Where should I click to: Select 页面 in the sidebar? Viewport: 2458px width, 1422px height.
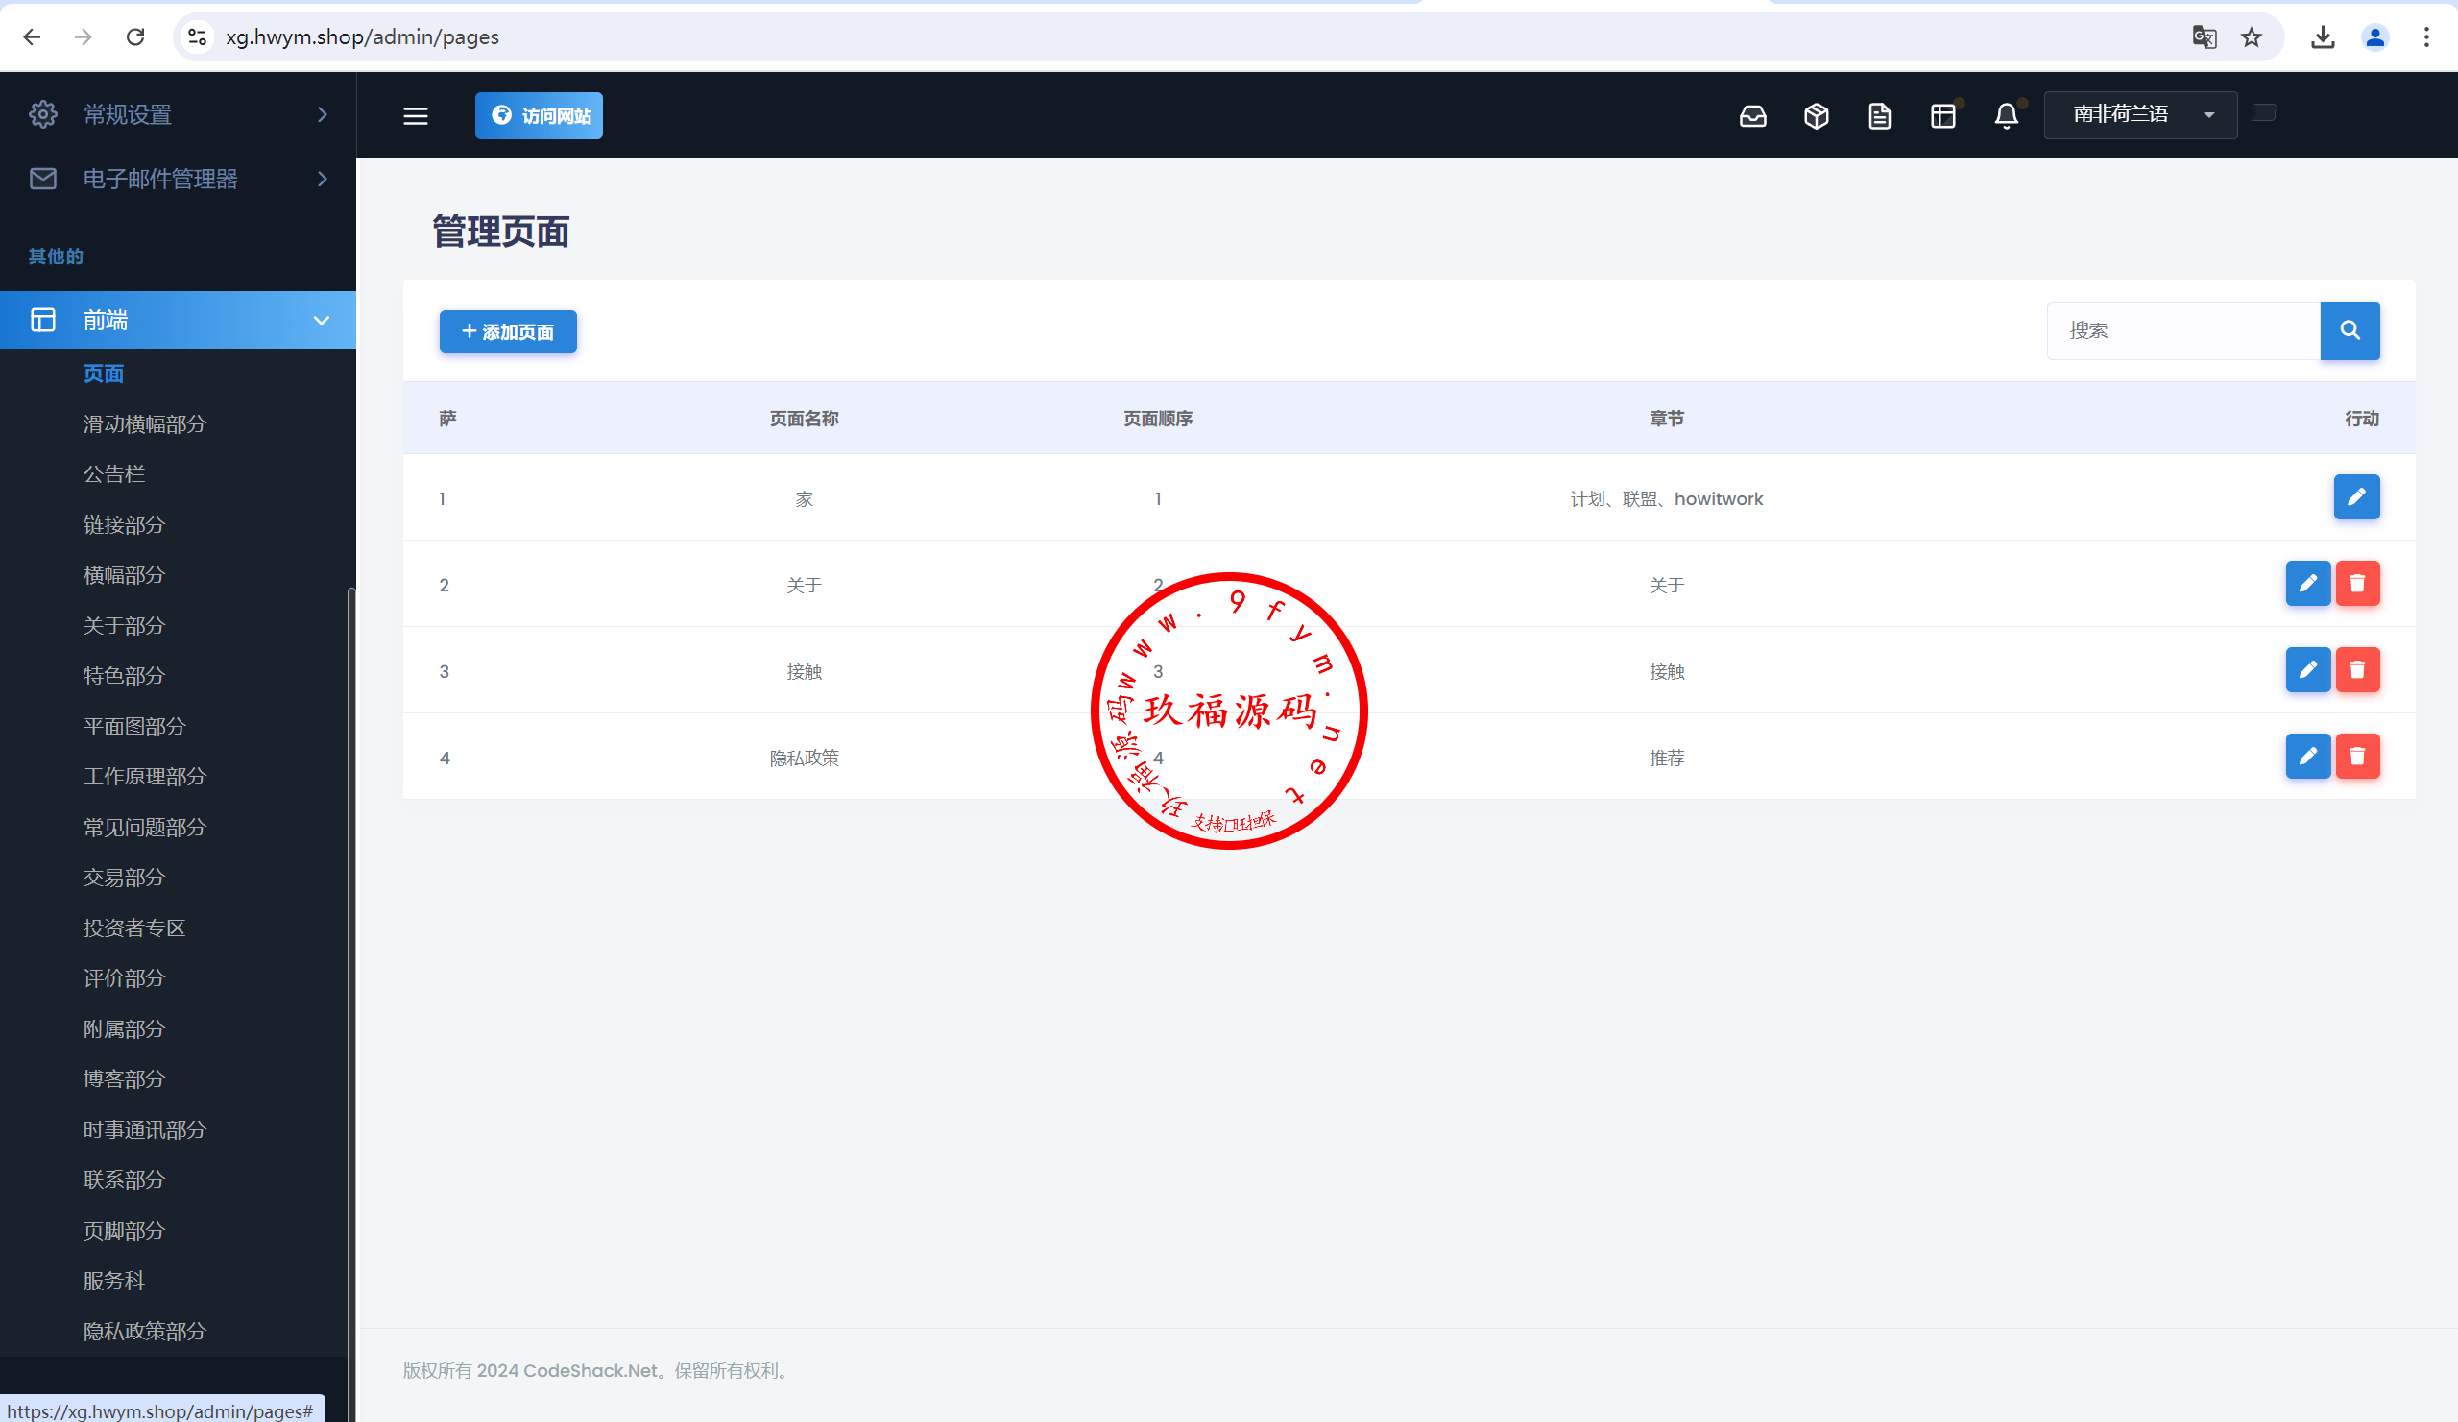pos(104,374)
